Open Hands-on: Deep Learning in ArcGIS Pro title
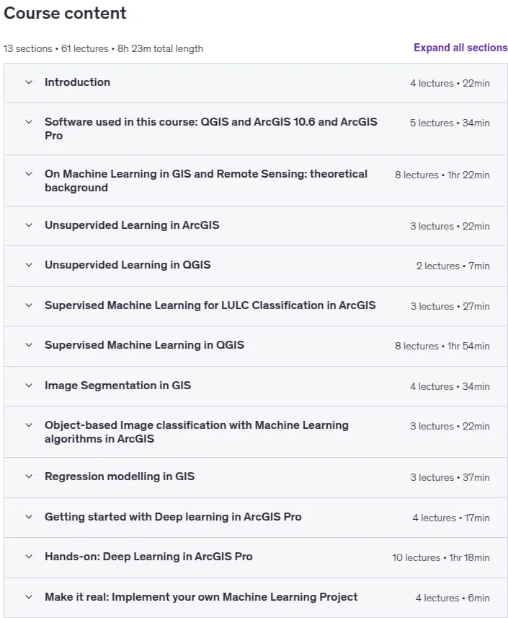The width and height of the screenshot is (508, 618). (148, 557)
